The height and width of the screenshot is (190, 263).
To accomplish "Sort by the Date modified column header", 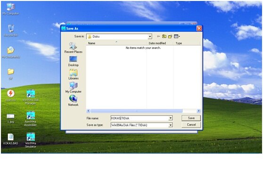I will pyautogui.click(x=160, y=43).
